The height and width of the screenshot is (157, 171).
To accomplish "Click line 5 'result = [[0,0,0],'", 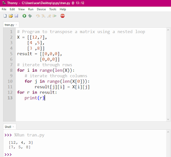I will (39, 54).
